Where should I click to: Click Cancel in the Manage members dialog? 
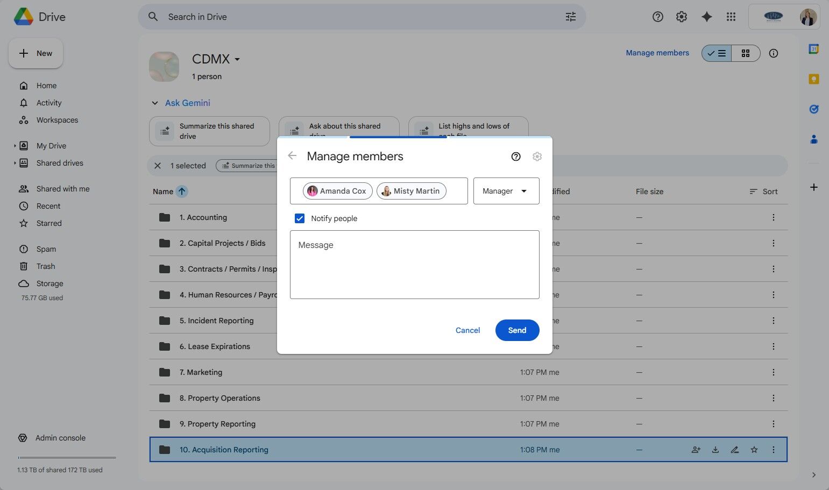coord(467,330)
